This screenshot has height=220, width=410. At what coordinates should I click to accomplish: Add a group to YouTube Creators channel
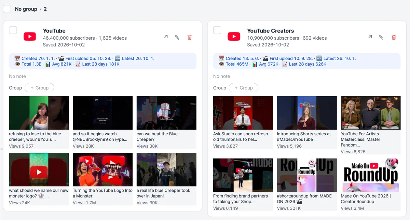pyautogui.click(x=244, y=88)
